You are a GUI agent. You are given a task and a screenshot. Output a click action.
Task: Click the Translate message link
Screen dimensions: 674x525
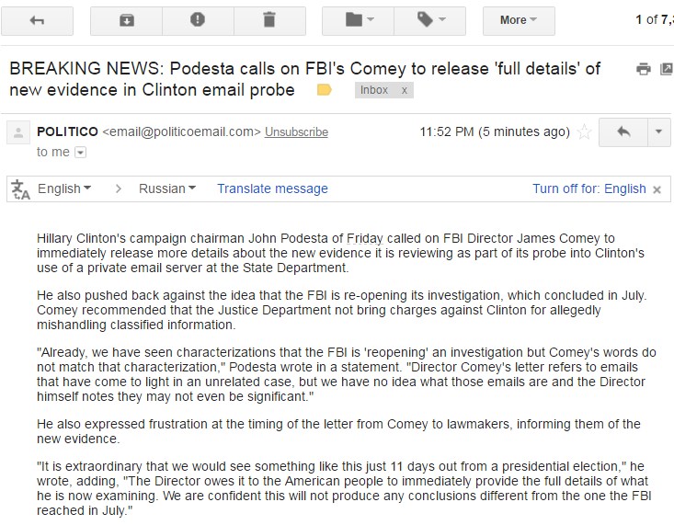[272, 188]
